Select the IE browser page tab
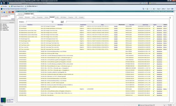Viewport: 176px width, 106px height. pos(14,9)
